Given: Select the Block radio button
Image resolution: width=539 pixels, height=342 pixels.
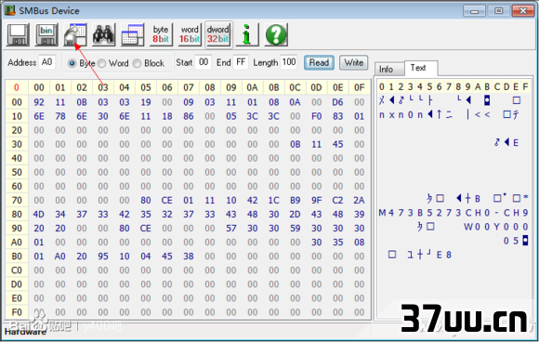Looking at the screenshot, I should 137,63.
